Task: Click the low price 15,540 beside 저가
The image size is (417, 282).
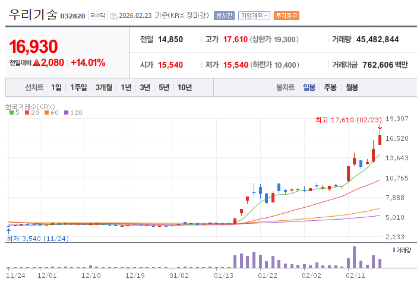Action: point(236,65)
